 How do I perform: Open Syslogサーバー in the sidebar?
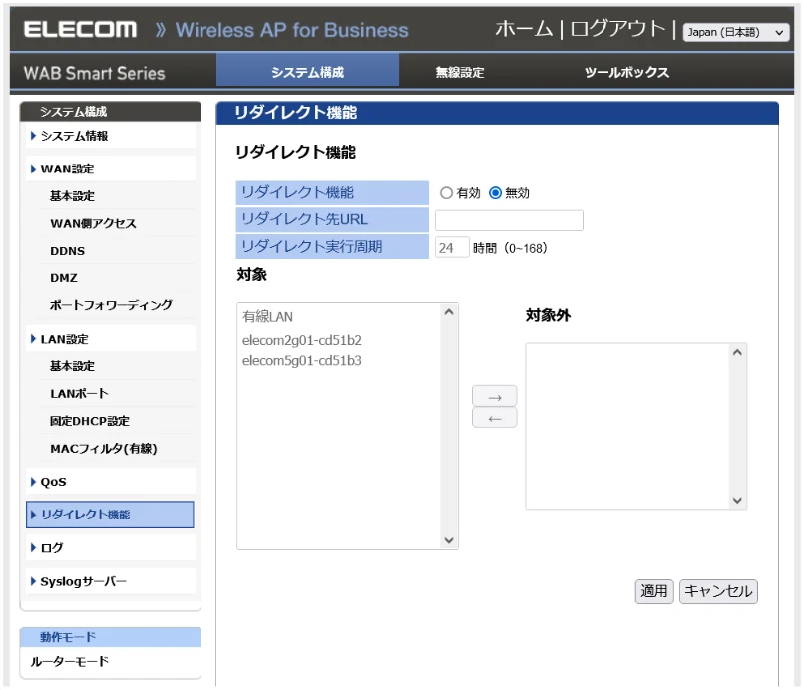click(x=111, y=581)
